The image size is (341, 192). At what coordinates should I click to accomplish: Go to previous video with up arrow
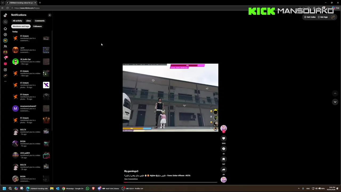coord(335,93)
